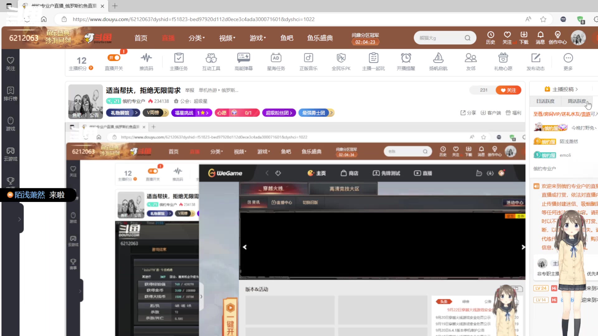The image size is (598, 336).
Task: Switch to 周活跃度 tab
Action: click(577, 101)
